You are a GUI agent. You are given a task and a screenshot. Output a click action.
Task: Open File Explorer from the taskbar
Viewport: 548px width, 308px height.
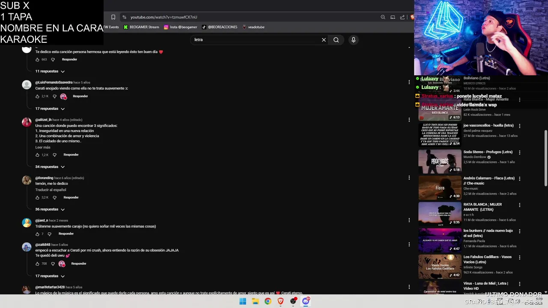tap(255, 301)
